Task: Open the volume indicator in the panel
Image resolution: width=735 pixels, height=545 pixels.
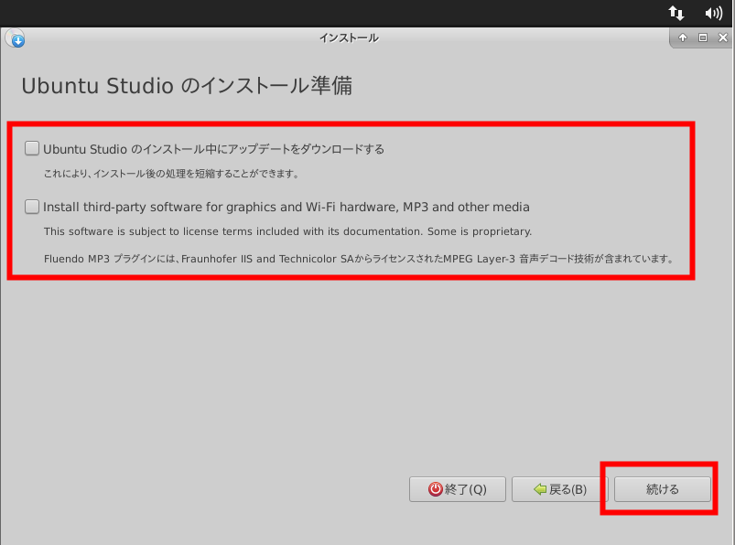Action: coord(713,13)
